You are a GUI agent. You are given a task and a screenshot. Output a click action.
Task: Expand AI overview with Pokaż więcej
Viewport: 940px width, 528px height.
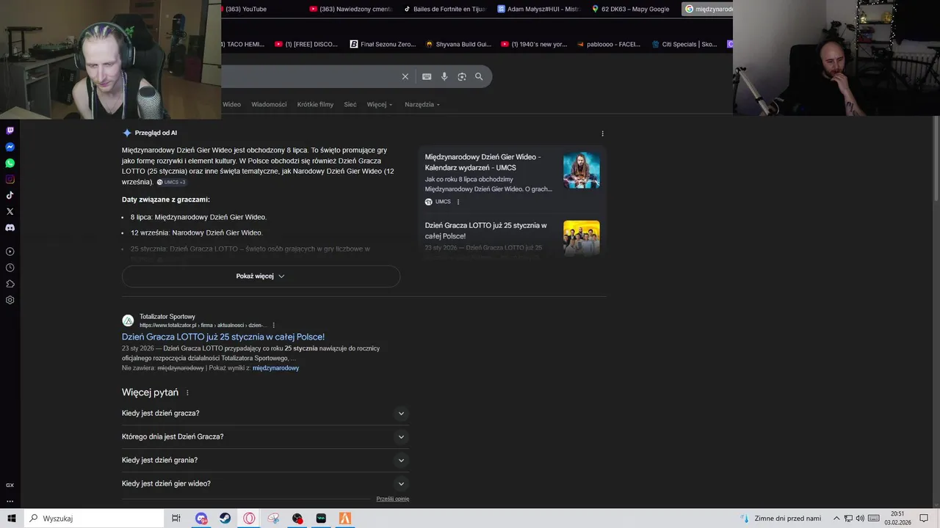261,276
